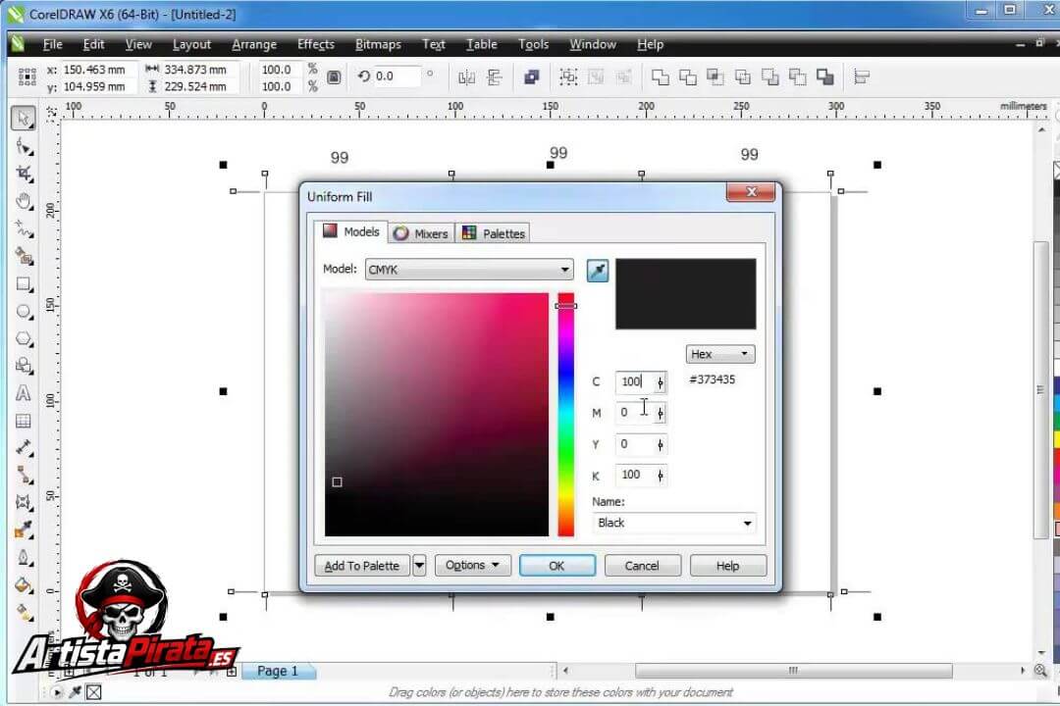Select the Pick tool
Viewport: 1060px width, 706px height.
tap(23, 119)
